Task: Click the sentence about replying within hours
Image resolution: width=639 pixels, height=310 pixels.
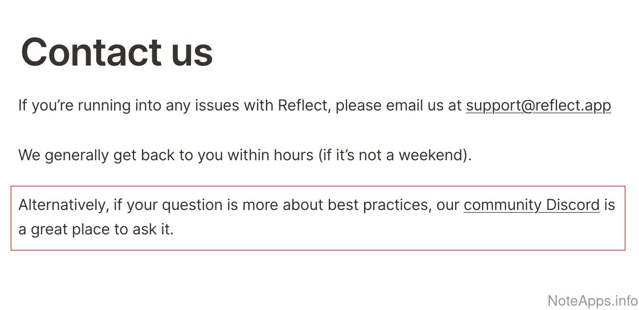Action: pos(245,155)
